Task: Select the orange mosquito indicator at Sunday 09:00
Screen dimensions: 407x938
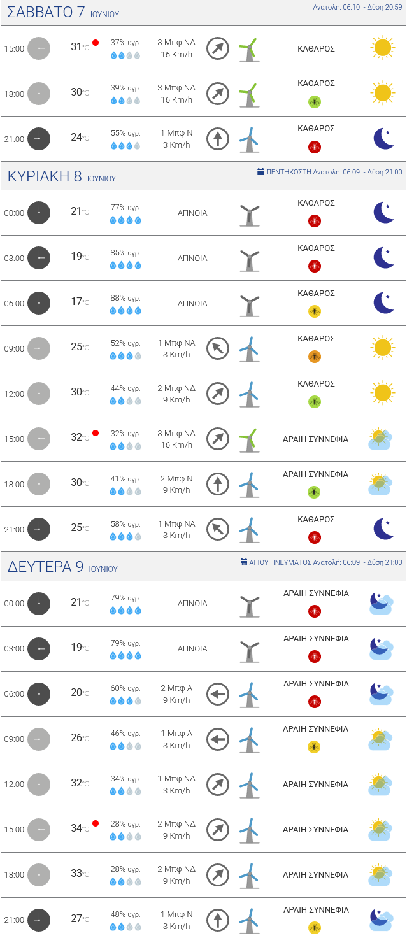Action: pos(314,357)
